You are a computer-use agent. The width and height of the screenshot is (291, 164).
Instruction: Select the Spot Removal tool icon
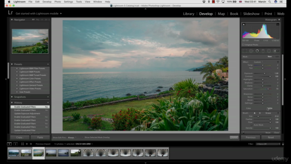pyautogui.click(x=251, y=51)
